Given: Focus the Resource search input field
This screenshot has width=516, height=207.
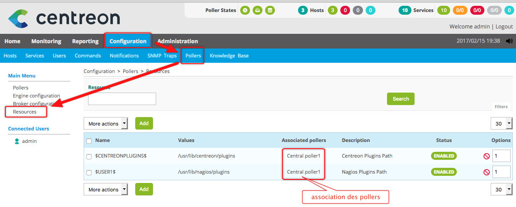Looking at the screenshot, I should click(x=122, y=99).
